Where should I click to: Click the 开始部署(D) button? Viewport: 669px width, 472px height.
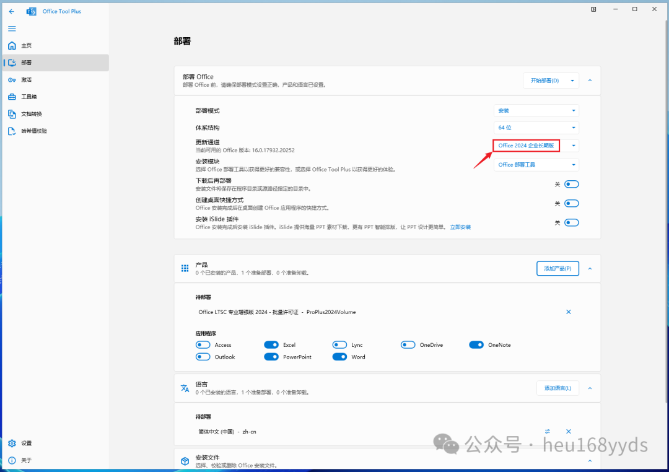click(x=544, y=81)
